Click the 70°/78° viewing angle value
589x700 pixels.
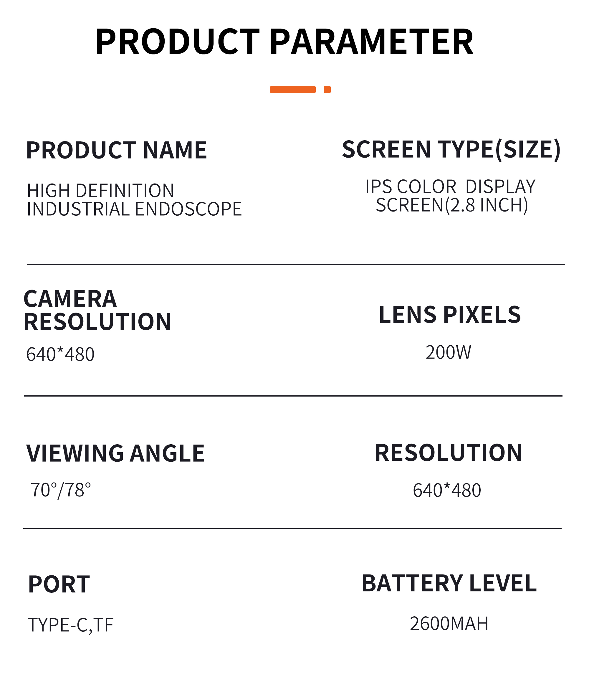click(60, 491)
